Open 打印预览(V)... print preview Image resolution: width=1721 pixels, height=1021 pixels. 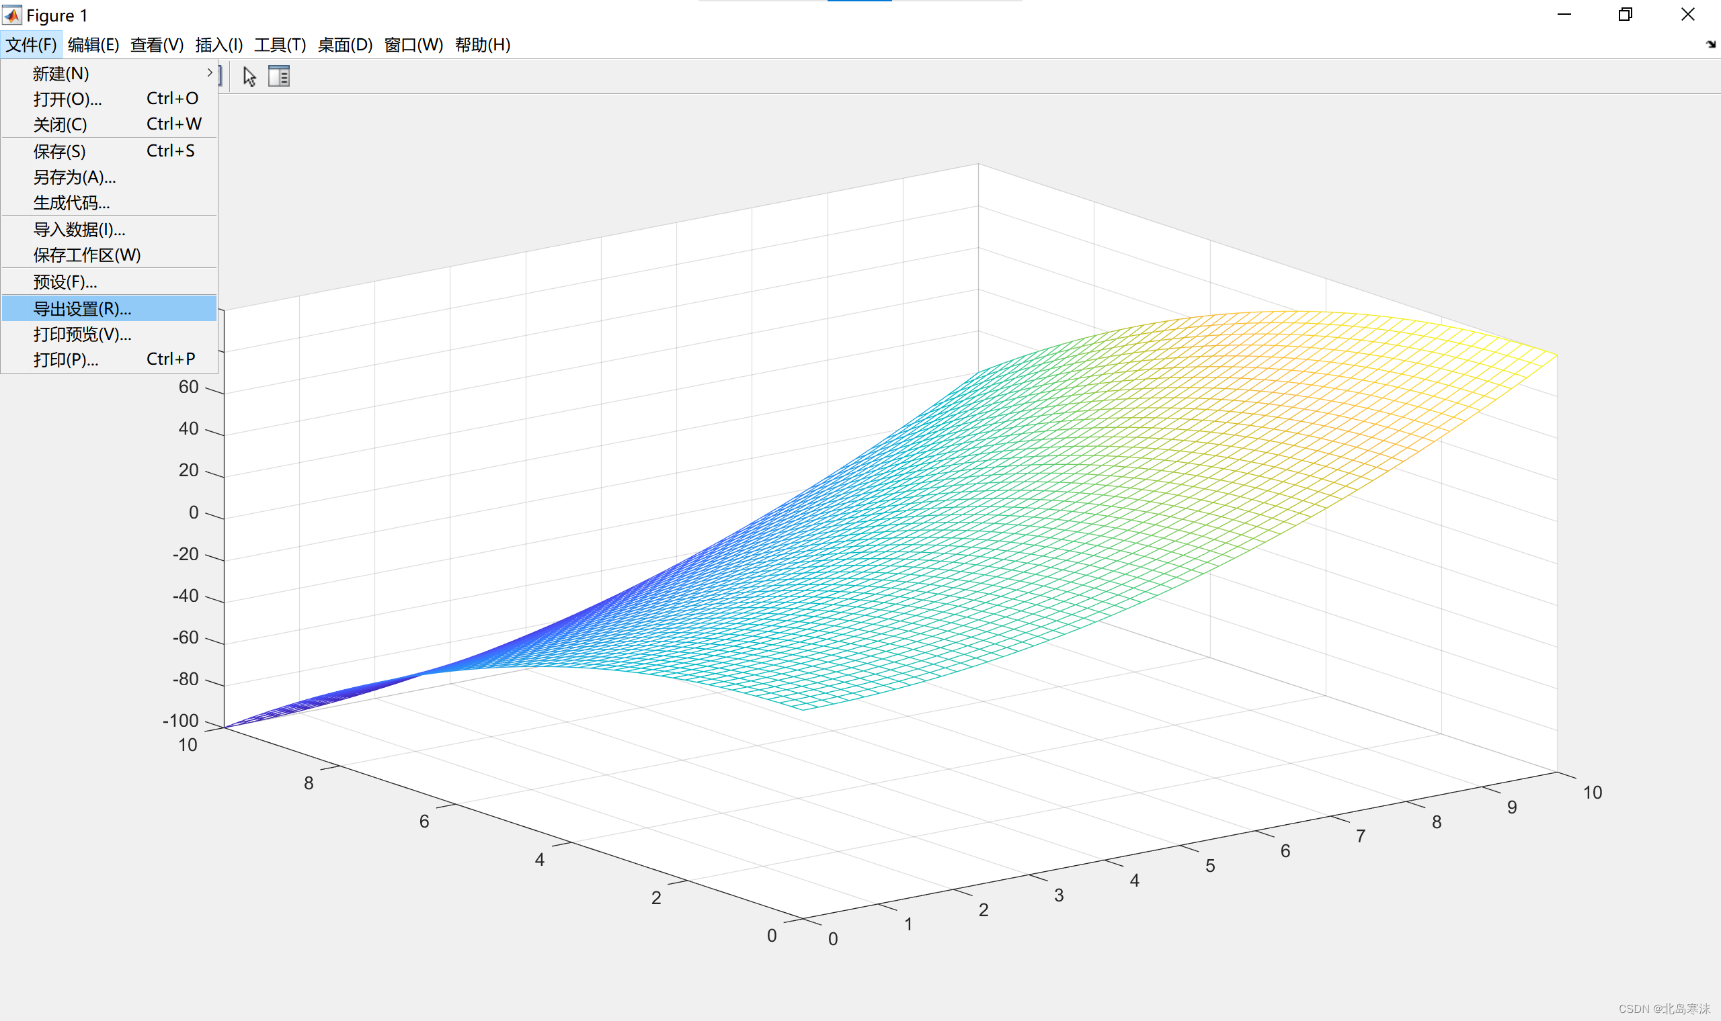click(x=82, y=335)
